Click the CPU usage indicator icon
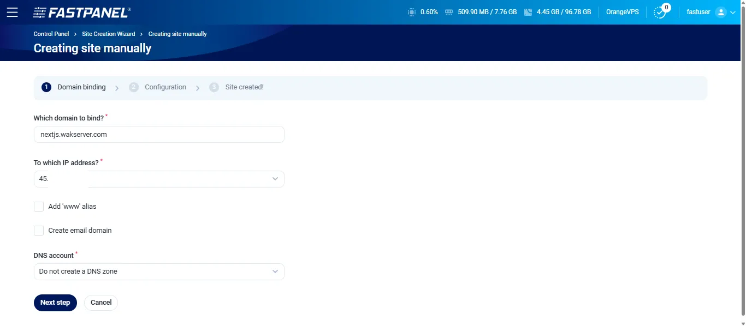Screen dimensions: 746x326 coord(411,11)
